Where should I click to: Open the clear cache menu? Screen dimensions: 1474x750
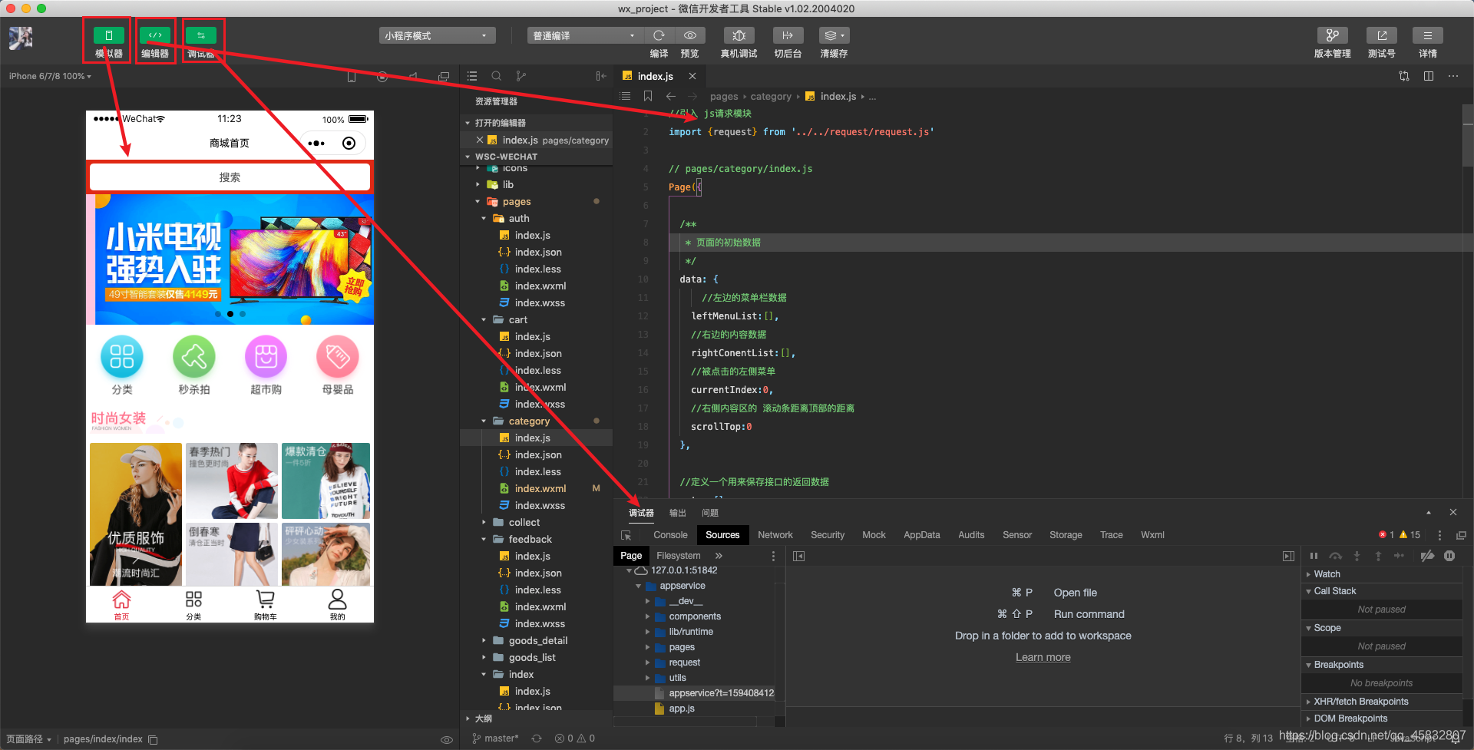pos(834,35)
